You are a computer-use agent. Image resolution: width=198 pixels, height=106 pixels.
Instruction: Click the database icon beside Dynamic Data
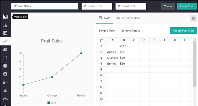coord(118,18)
